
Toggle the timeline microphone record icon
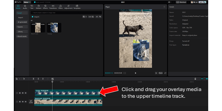195,79
